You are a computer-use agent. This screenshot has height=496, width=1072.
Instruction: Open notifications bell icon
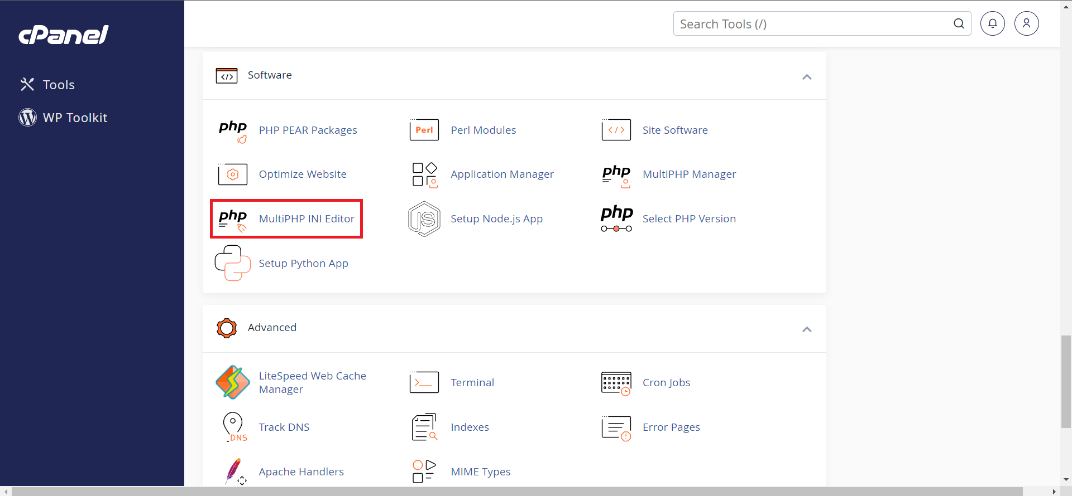point(993,23)
